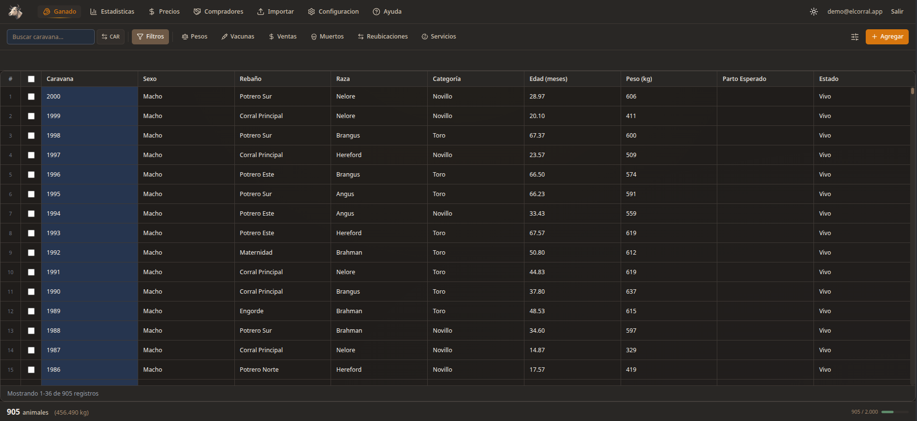Viewport: 917px width, 421px height.
Task: Switch to the Estadisticas tab
Action: point(112,12)
